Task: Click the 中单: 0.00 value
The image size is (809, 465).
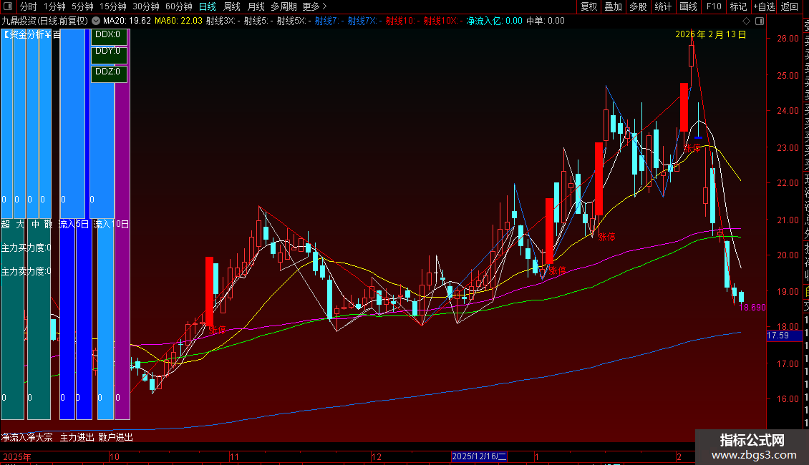Action: (546, 21)
